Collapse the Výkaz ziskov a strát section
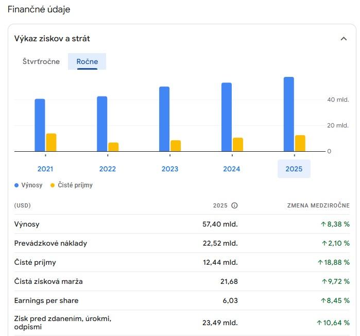 tap(344, 39)
